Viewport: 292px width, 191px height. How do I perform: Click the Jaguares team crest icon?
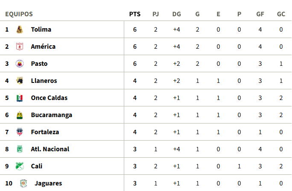click(x=23, y=183)
